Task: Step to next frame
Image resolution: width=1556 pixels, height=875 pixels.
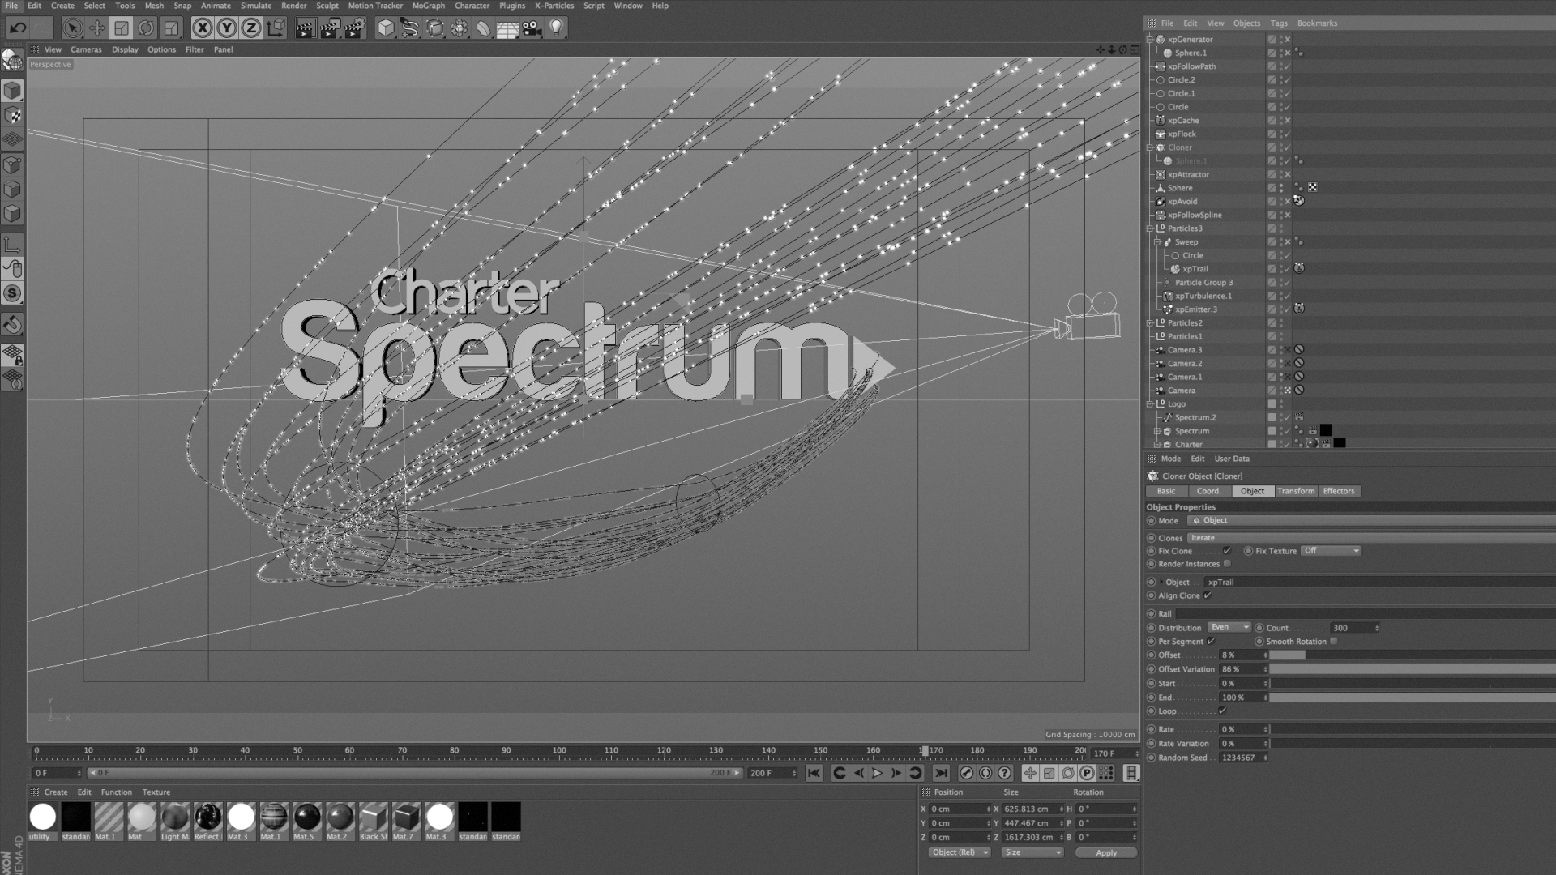Action: (x=896, y=773)
